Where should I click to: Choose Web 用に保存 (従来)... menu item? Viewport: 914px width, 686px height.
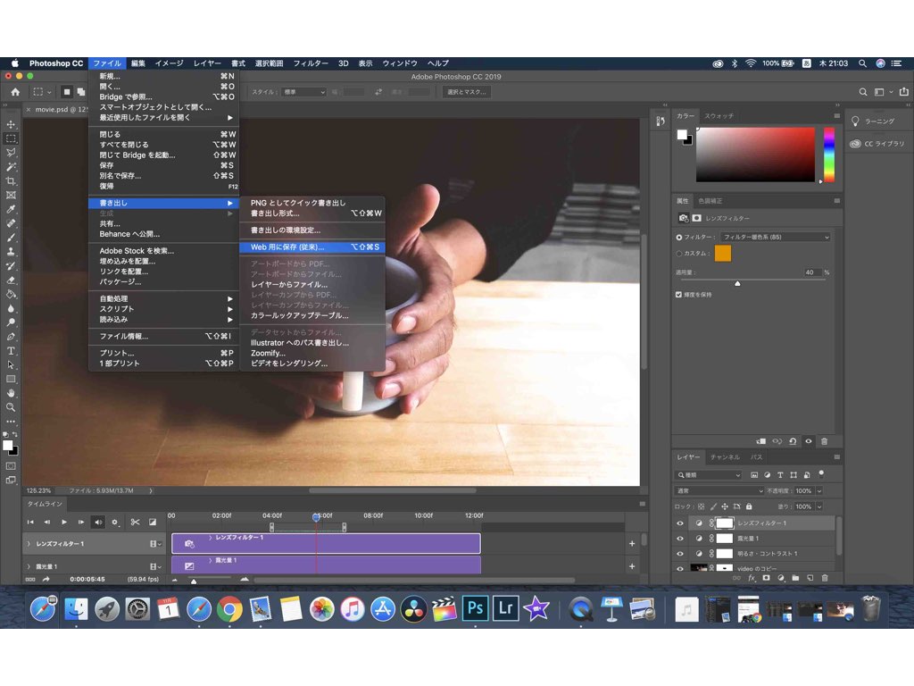312,247
